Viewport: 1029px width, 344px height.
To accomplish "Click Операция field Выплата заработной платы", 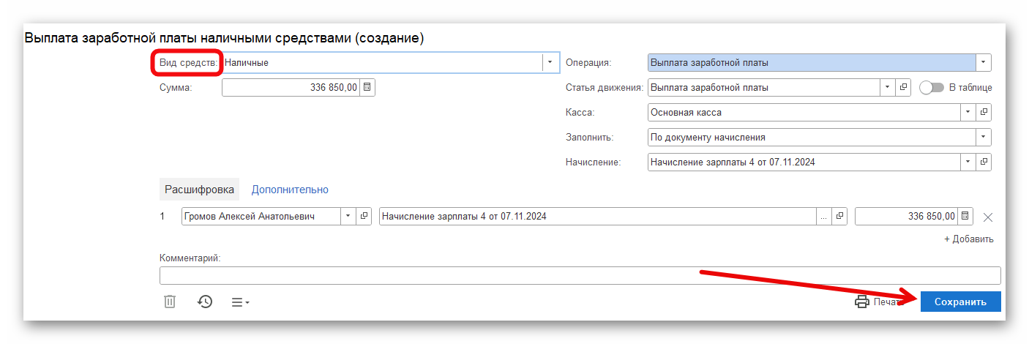I will coord(812,62).
